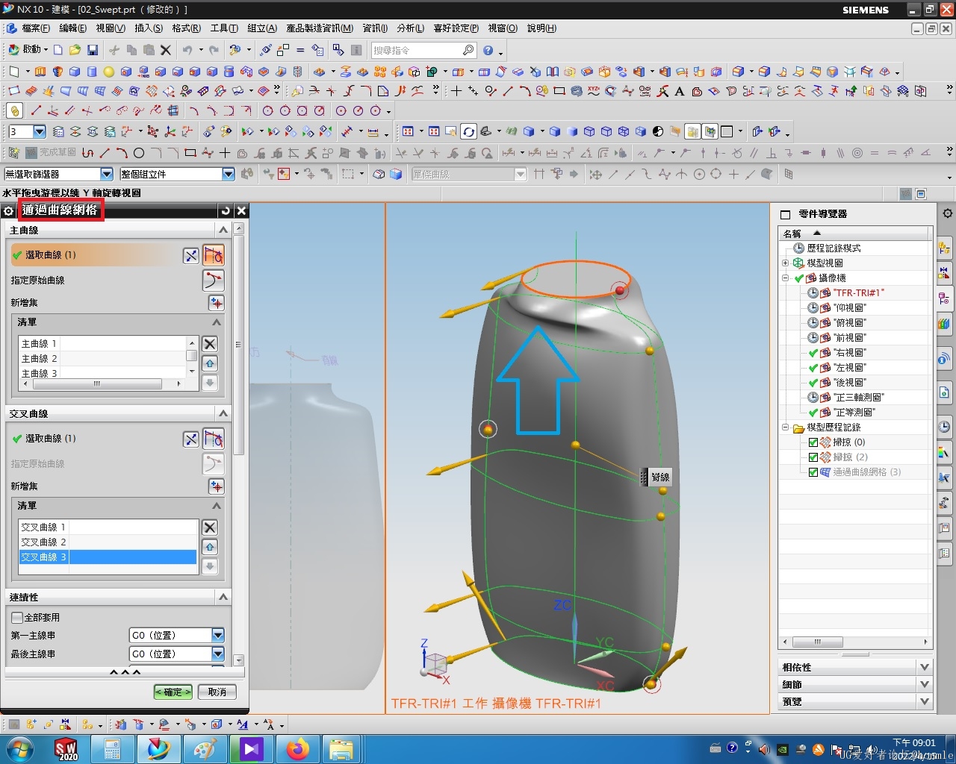Select 交叉曲線 1 in the list
Image resolution: width=956 pixels, height=764 pixels.
(x=108, y=527)
